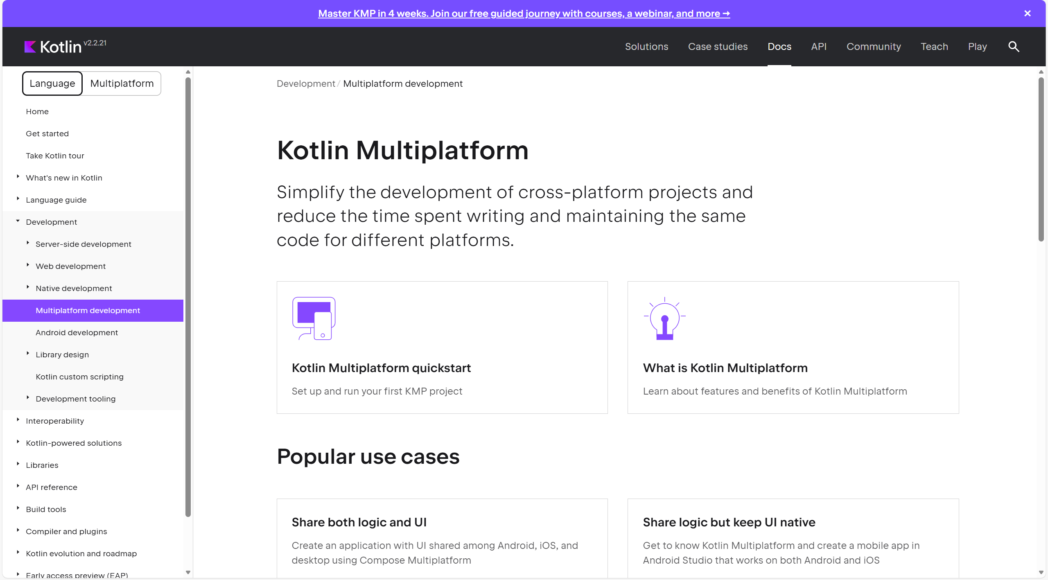The height and width of the screenshot is (580, 1048).
Task: Click sidebar scroll down arrow
Action: click(188, 572)
